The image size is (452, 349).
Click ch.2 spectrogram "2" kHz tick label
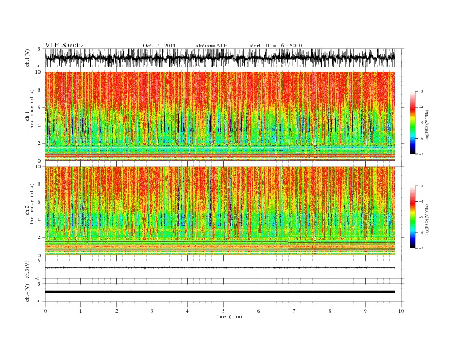pyautogui.click(x=40, y=238)
